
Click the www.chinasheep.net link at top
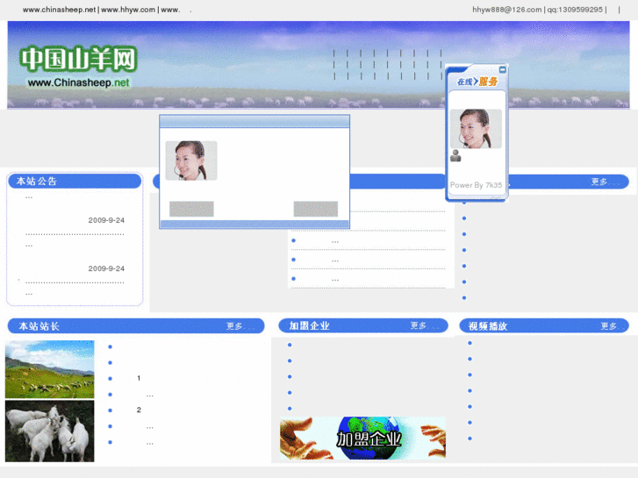point(59,10)
